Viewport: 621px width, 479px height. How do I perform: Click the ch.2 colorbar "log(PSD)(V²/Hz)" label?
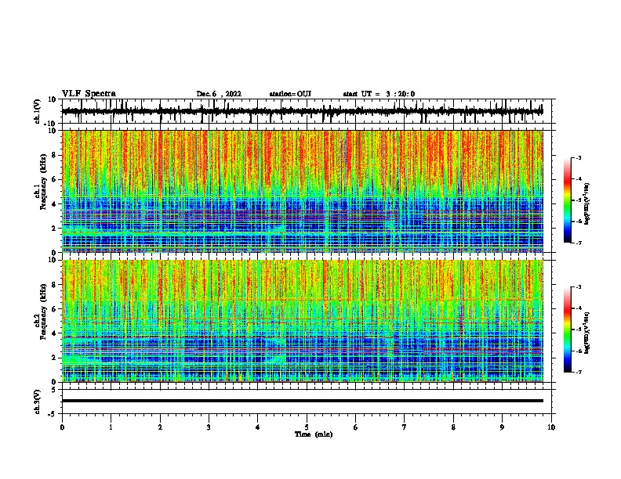pos(587,333)
